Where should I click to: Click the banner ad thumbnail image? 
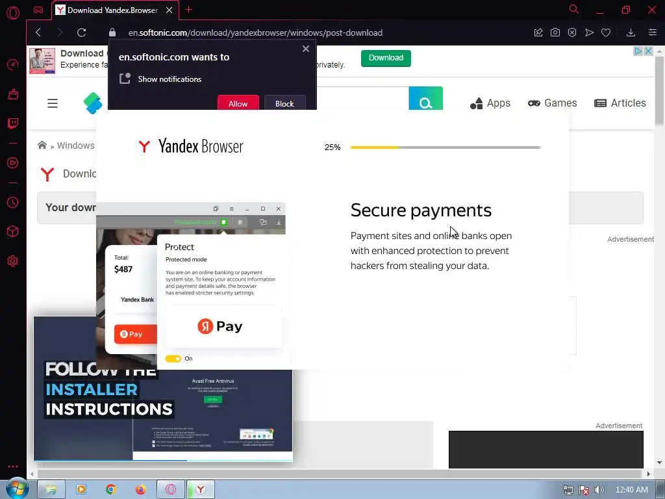(42, 61)
